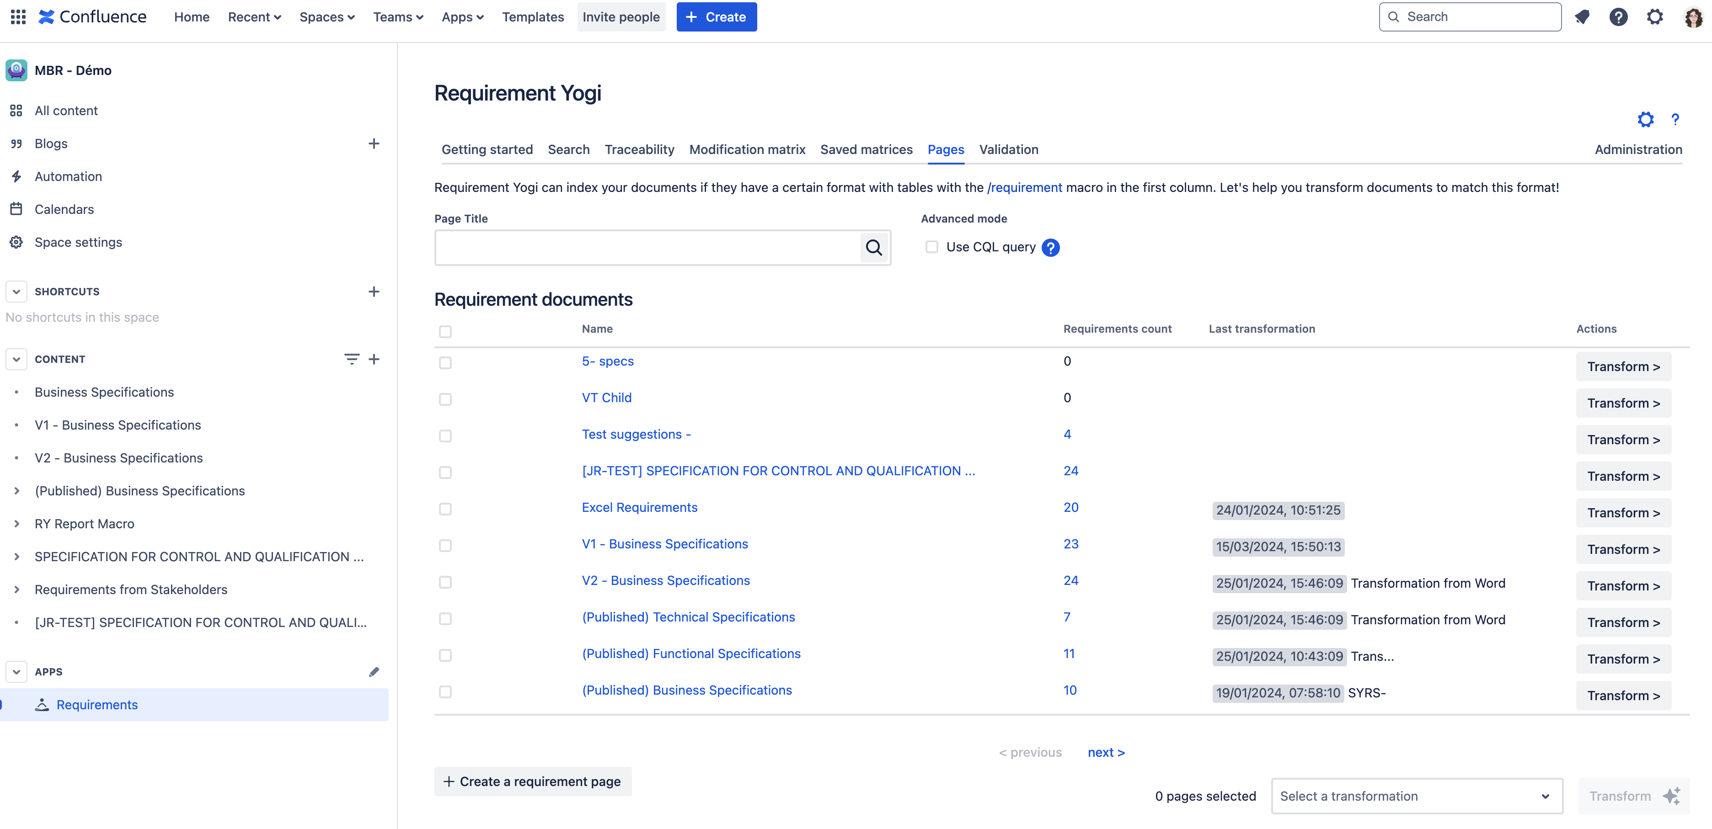Switch to the Validation tab
The height and width of the screenshot is (829, 1712).
[x=1008, y=149]
